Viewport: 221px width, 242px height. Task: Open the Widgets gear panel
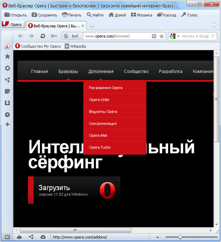click(x=7, y=68)
